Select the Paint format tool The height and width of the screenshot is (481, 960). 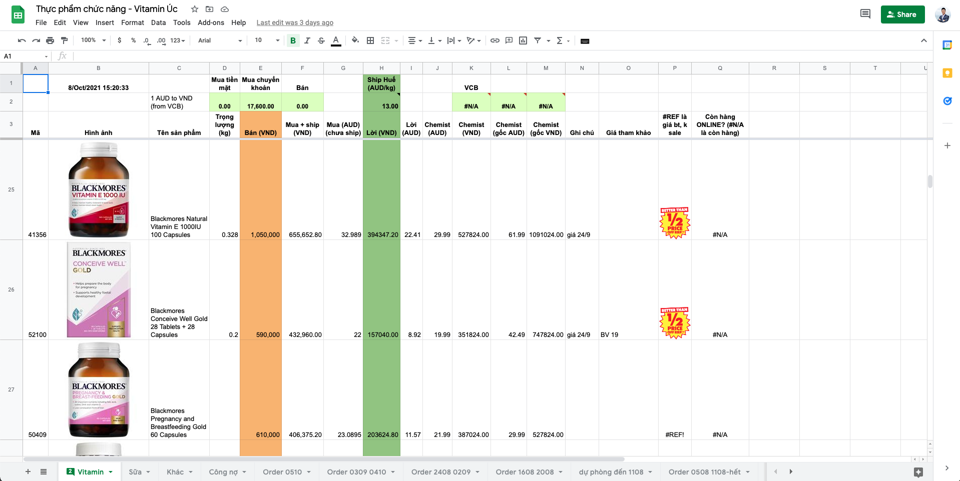[x=64, y=40]
